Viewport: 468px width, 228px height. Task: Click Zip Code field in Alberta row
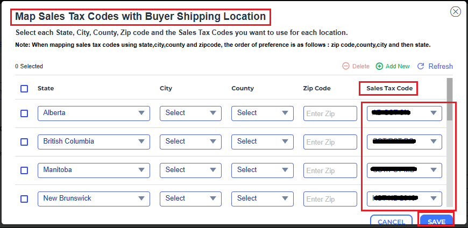click(x=330, y=113)
